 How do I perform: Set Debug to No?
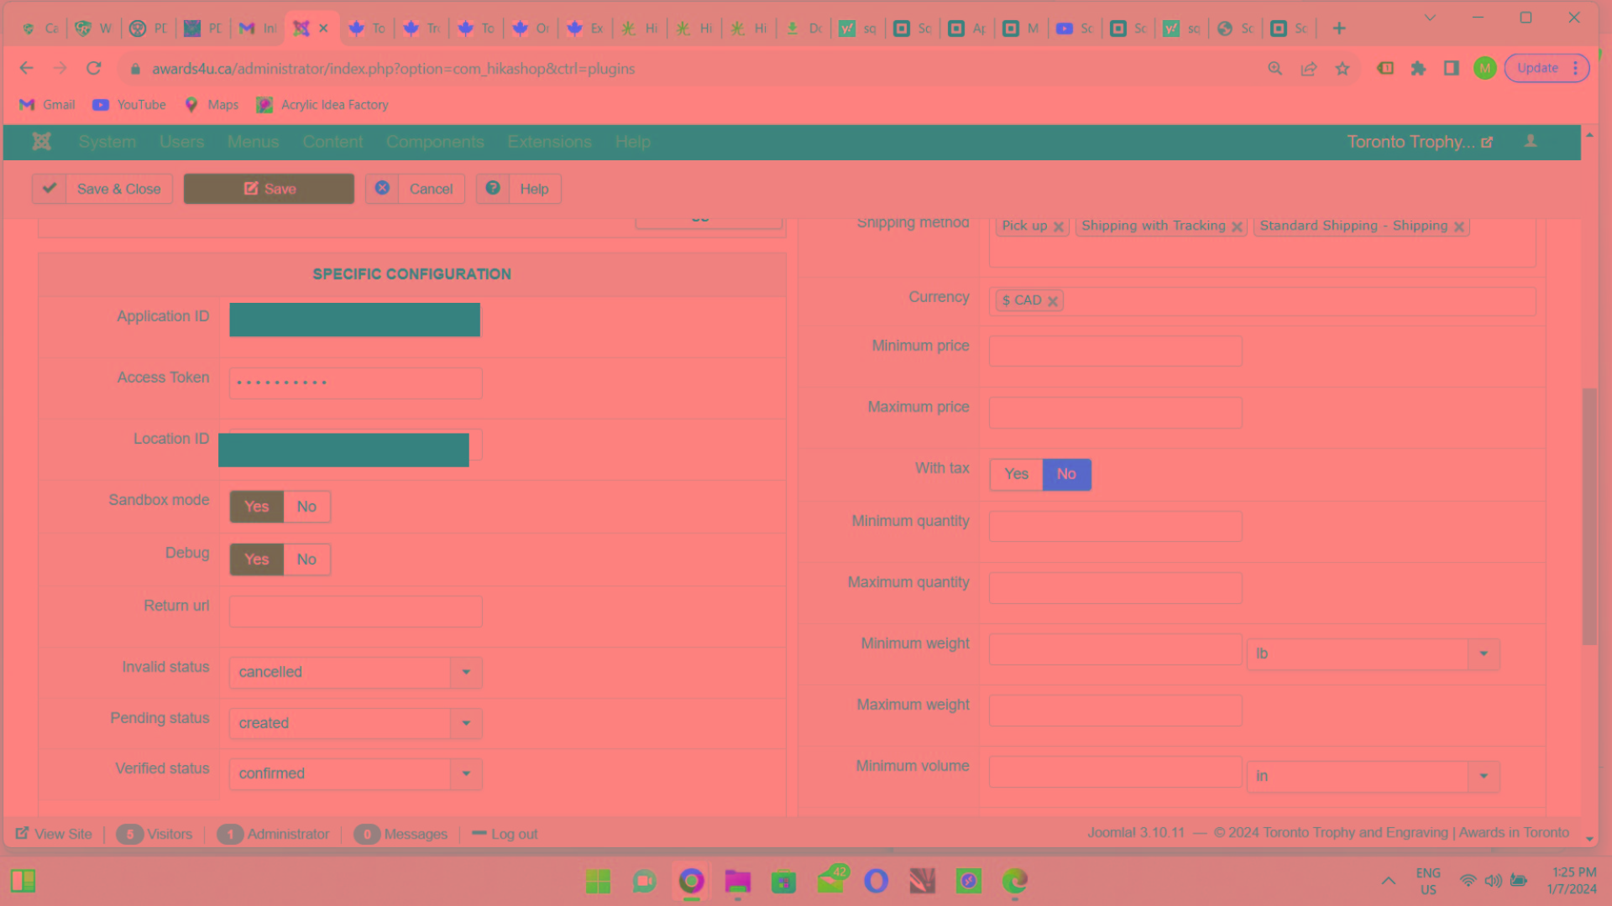[x=306, y=560]
